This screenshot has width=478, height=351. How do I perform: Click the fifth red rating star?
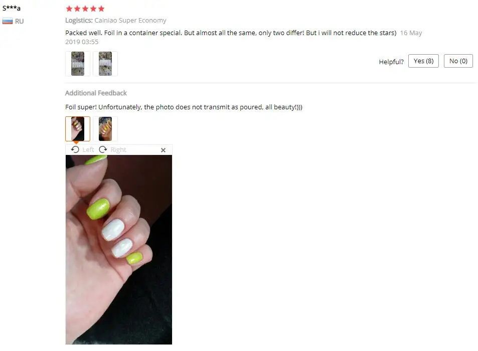pyautogui.click(x=101, y=9)
